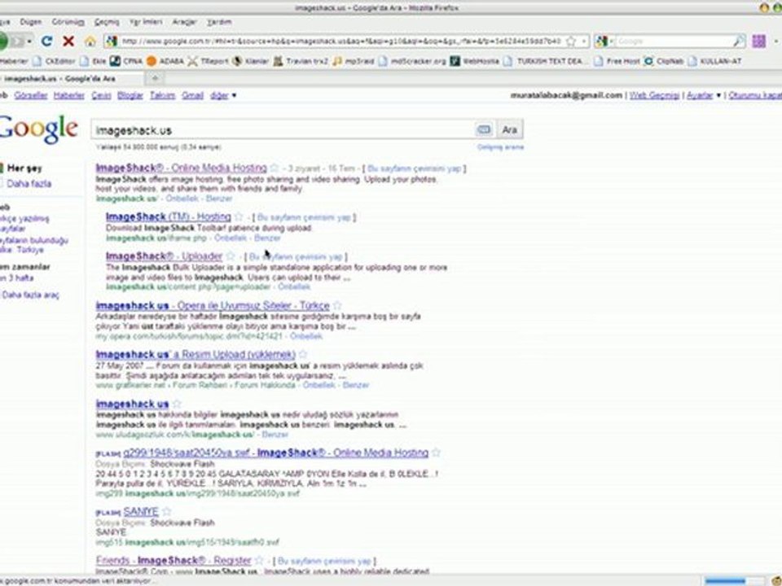
Task: Open the dropdown beside the purple grid icon
Action: (776, 41)
